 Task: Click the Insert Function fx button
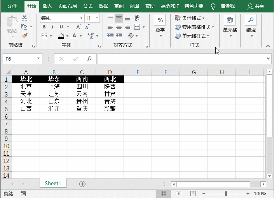coord(89,59)
